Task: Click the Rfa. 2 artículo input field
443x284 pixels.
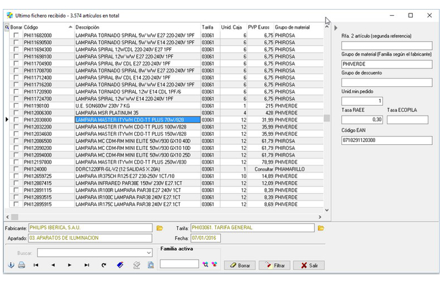Action: pos(387,45)
